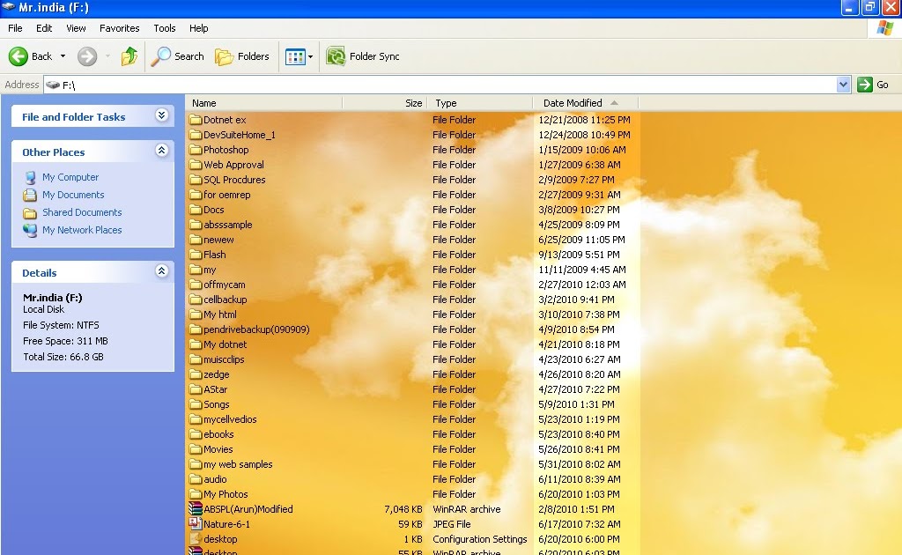Open My Computer from the sidebar
This screenshot has width=902, height=555.
tap(70, 177)
